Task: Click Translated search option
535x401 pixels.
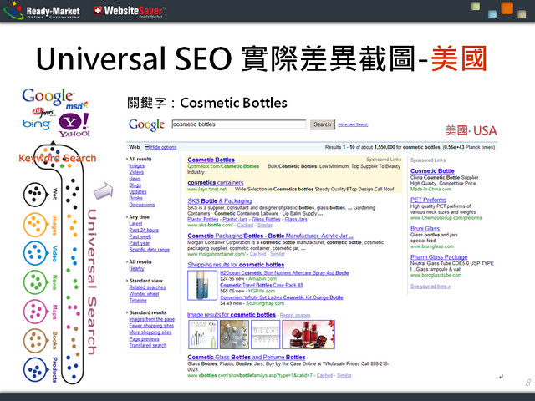Action: (147, 345)
